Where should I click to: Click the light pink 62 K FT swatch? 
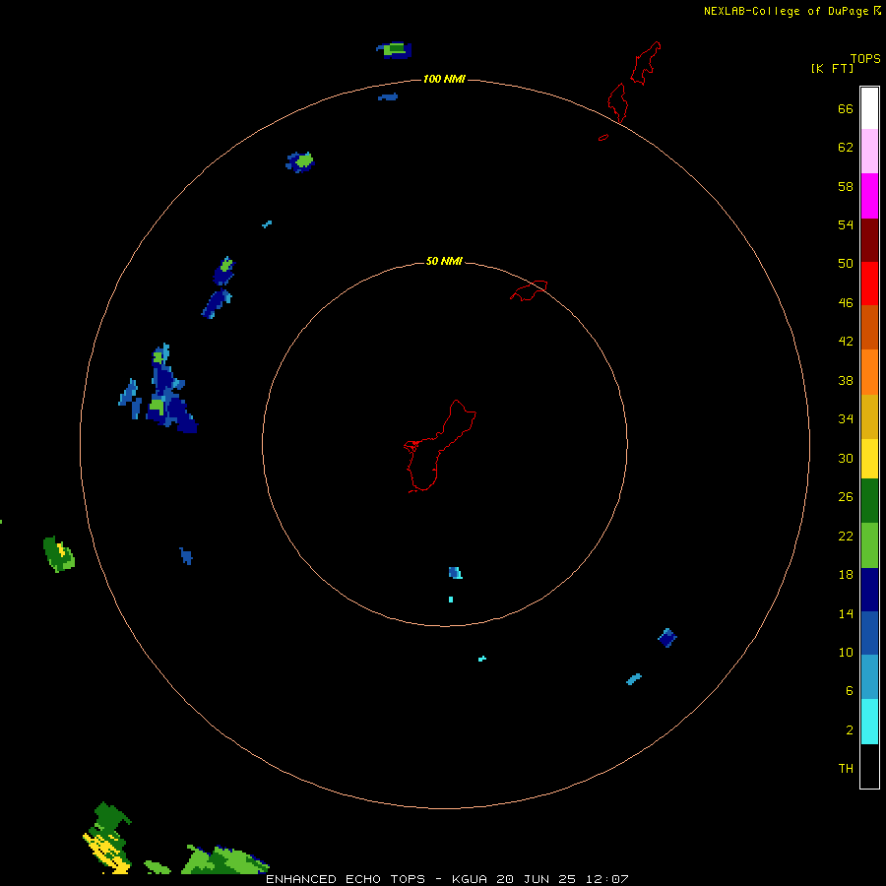[869, 151]
